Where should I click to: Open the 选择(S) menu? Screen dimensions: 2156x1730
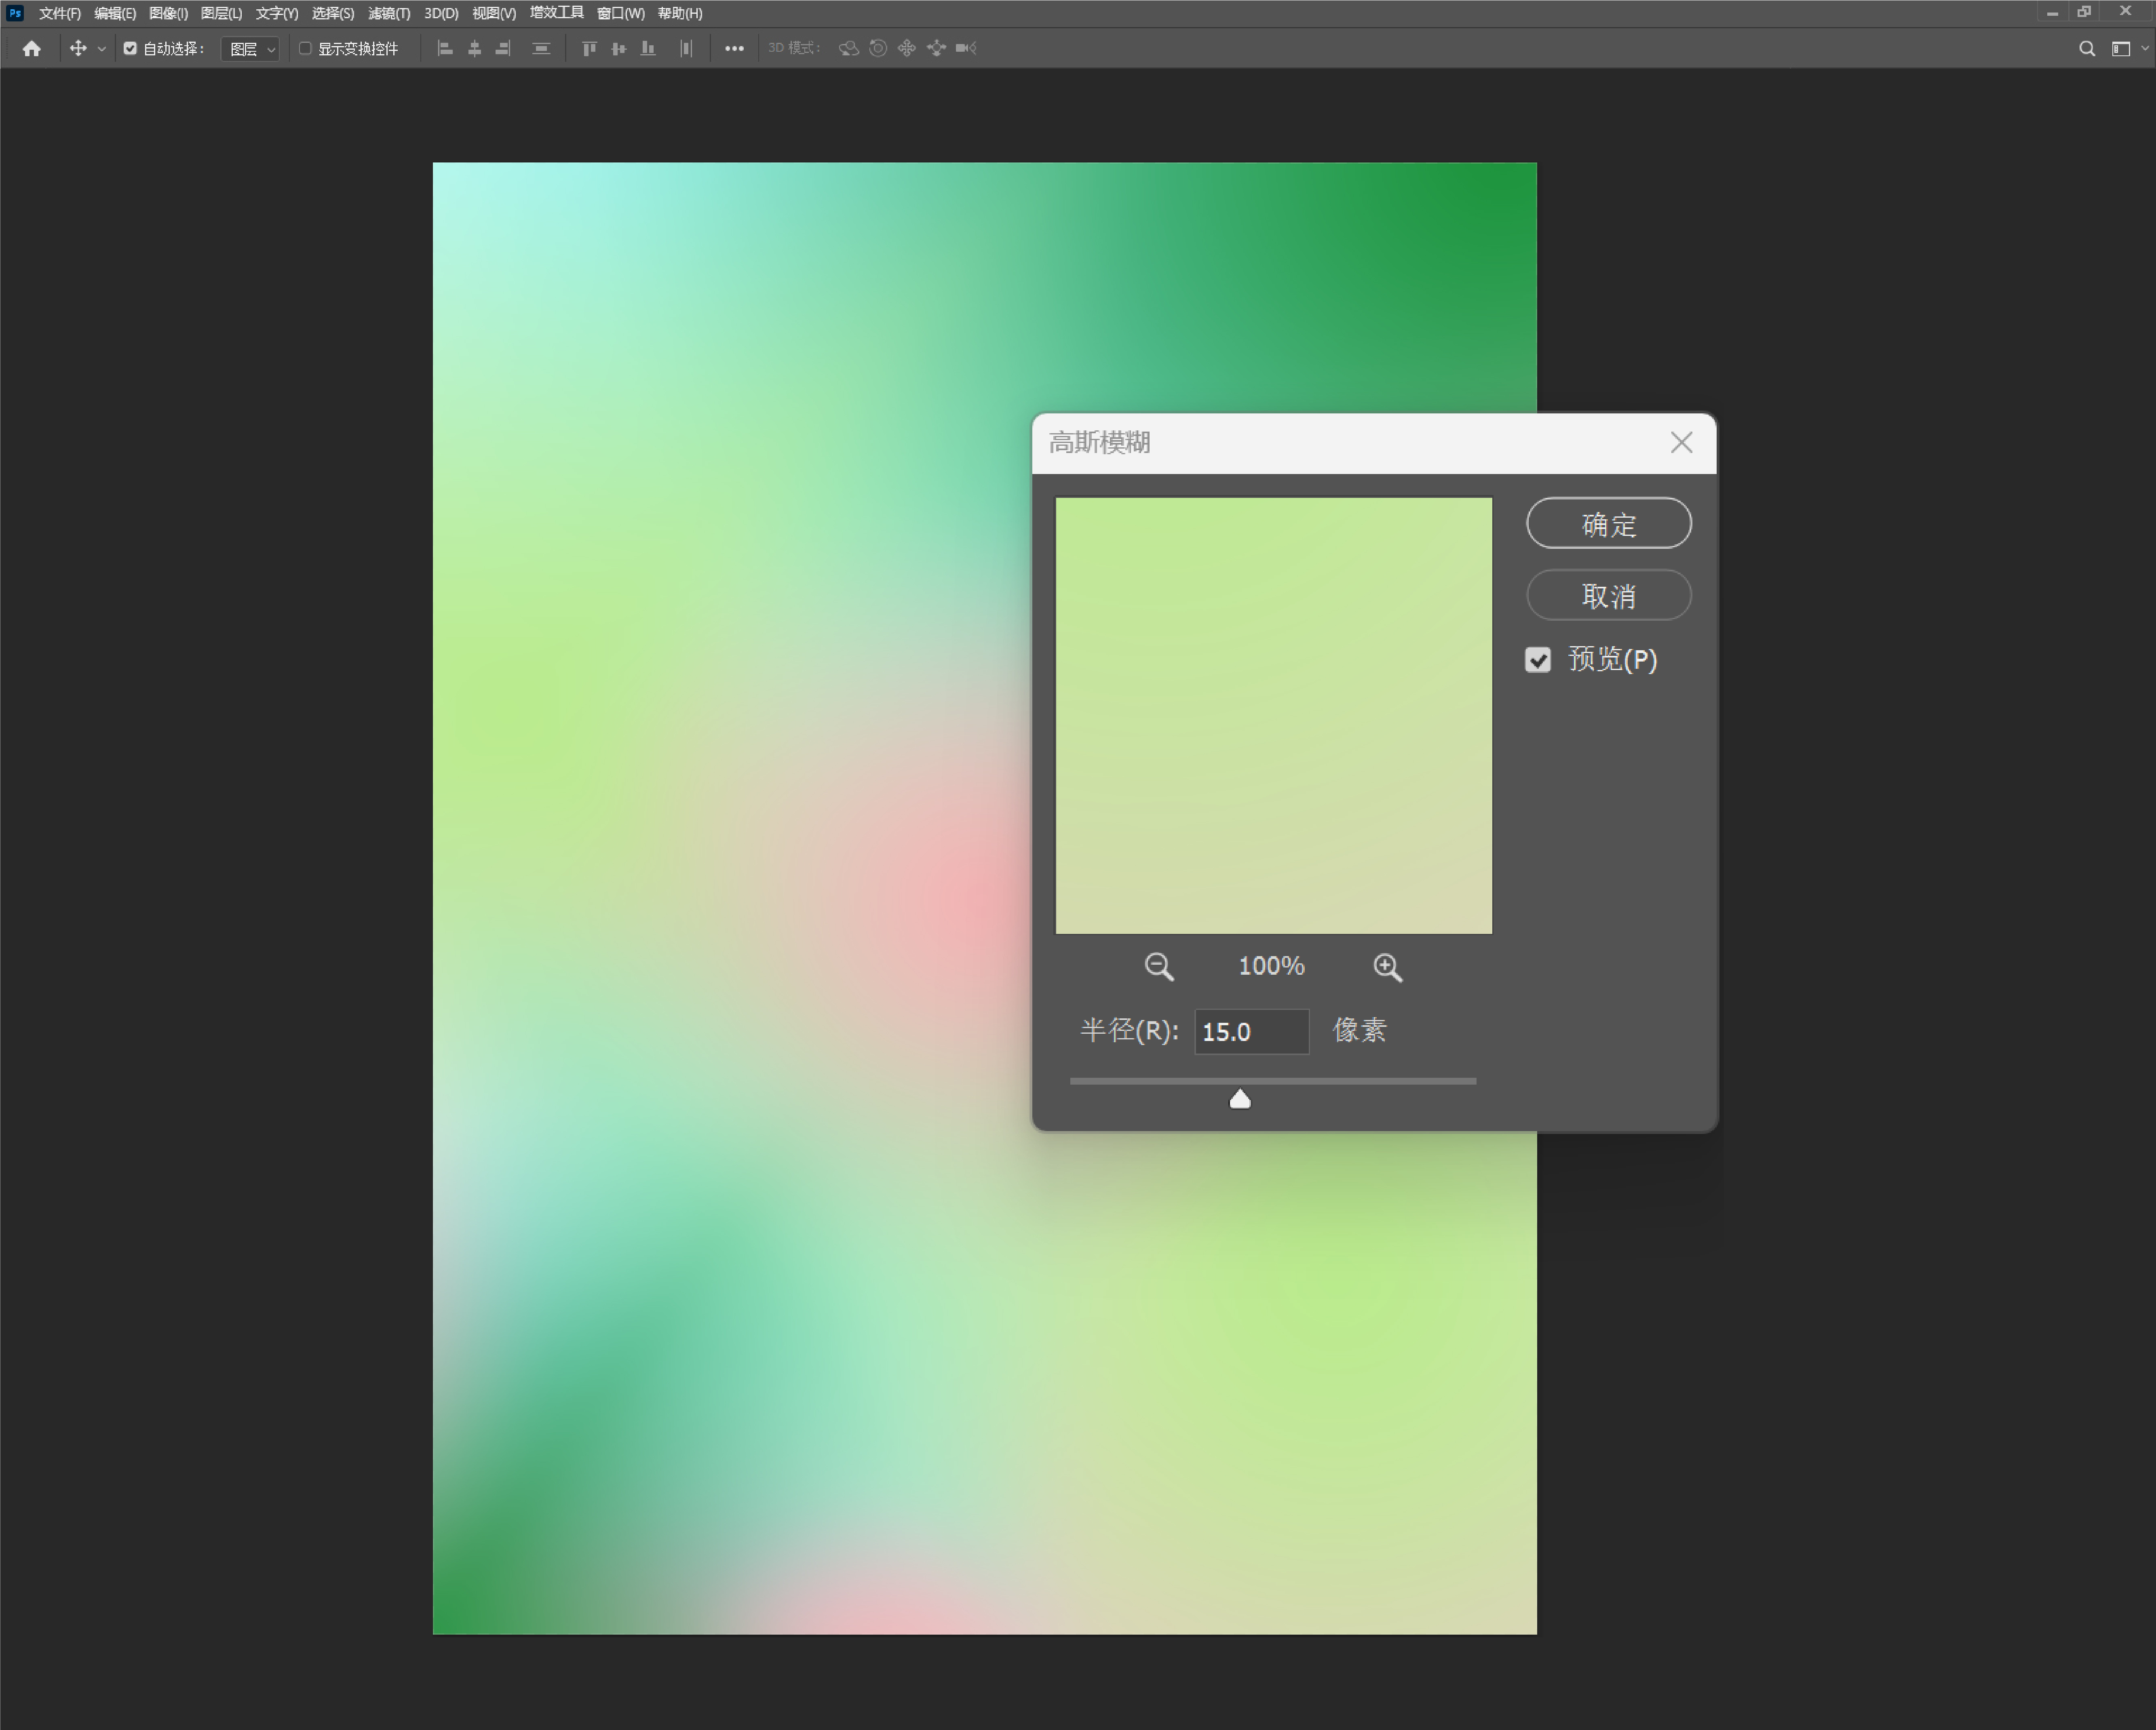[x=333, y=13]
